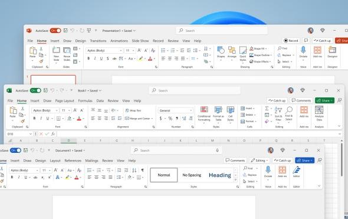Click Share button in Word
This screenshot has width=348, height=219.
coord(305,160)
